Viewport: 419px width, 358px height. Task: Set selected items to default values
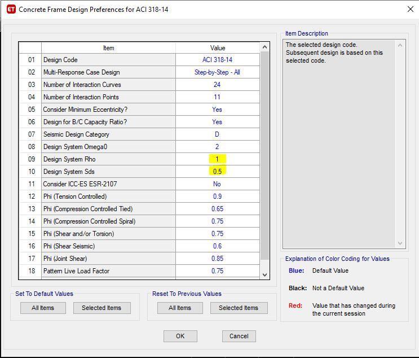point(102,308)
